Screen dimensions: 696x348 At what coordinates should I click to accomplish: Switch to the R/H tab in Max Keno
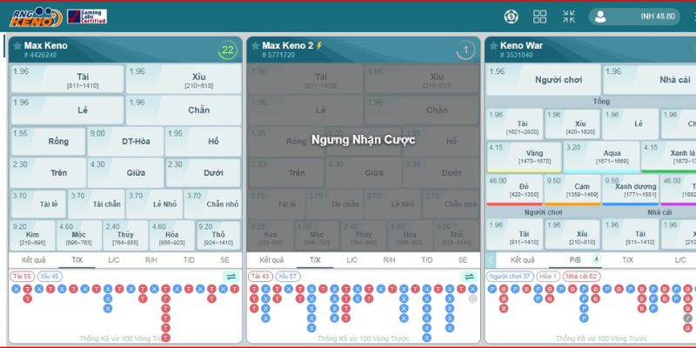click(x=151, y=259)
